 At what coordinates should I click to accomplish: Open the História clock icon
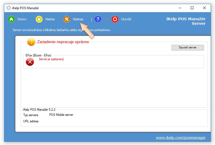coord(39,19)
